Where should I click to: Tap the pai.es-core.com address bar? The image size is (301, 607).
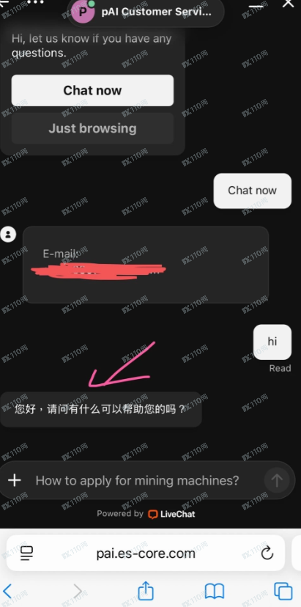[x=146, y=553]
